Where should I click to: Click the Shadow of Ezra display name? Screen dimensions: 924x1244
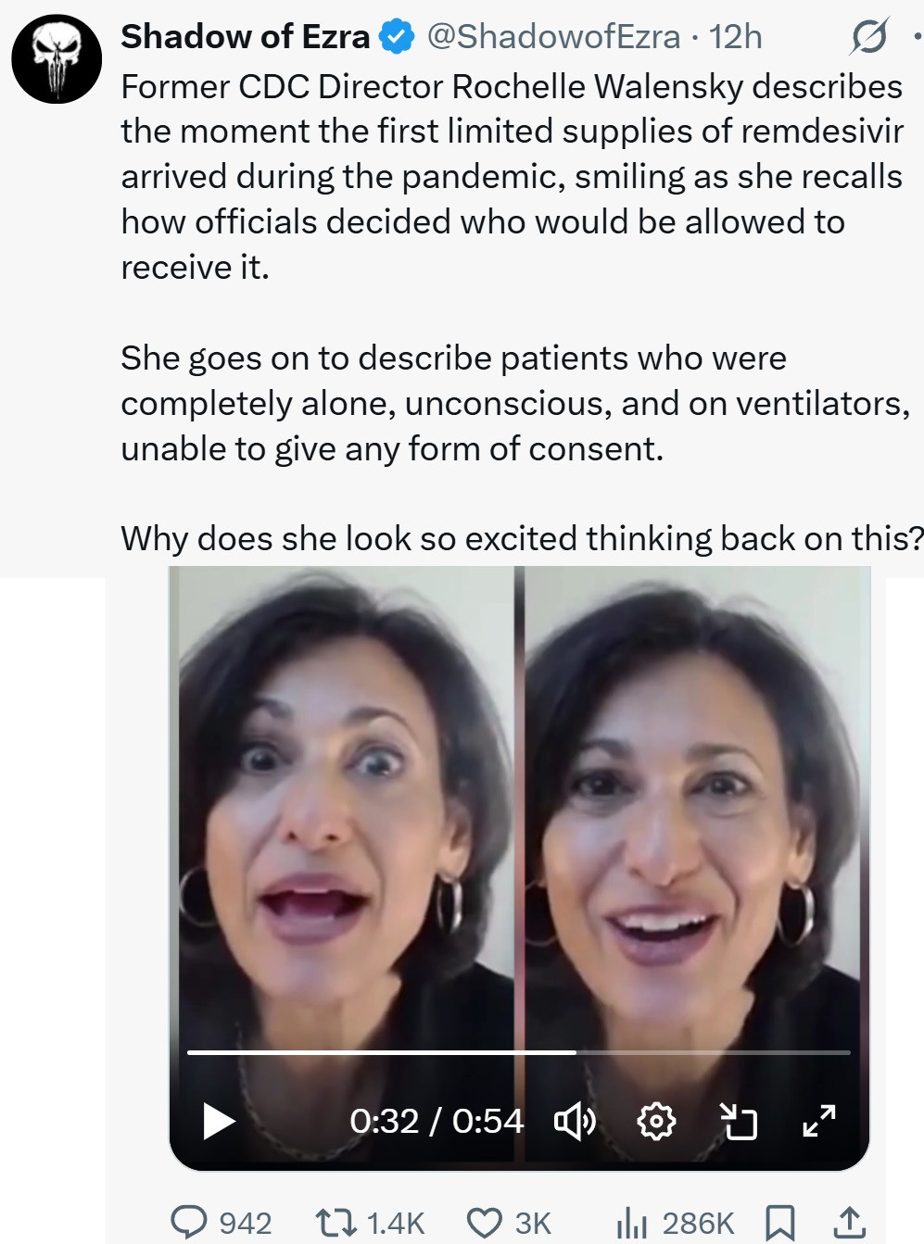click(x=246, y=36)
